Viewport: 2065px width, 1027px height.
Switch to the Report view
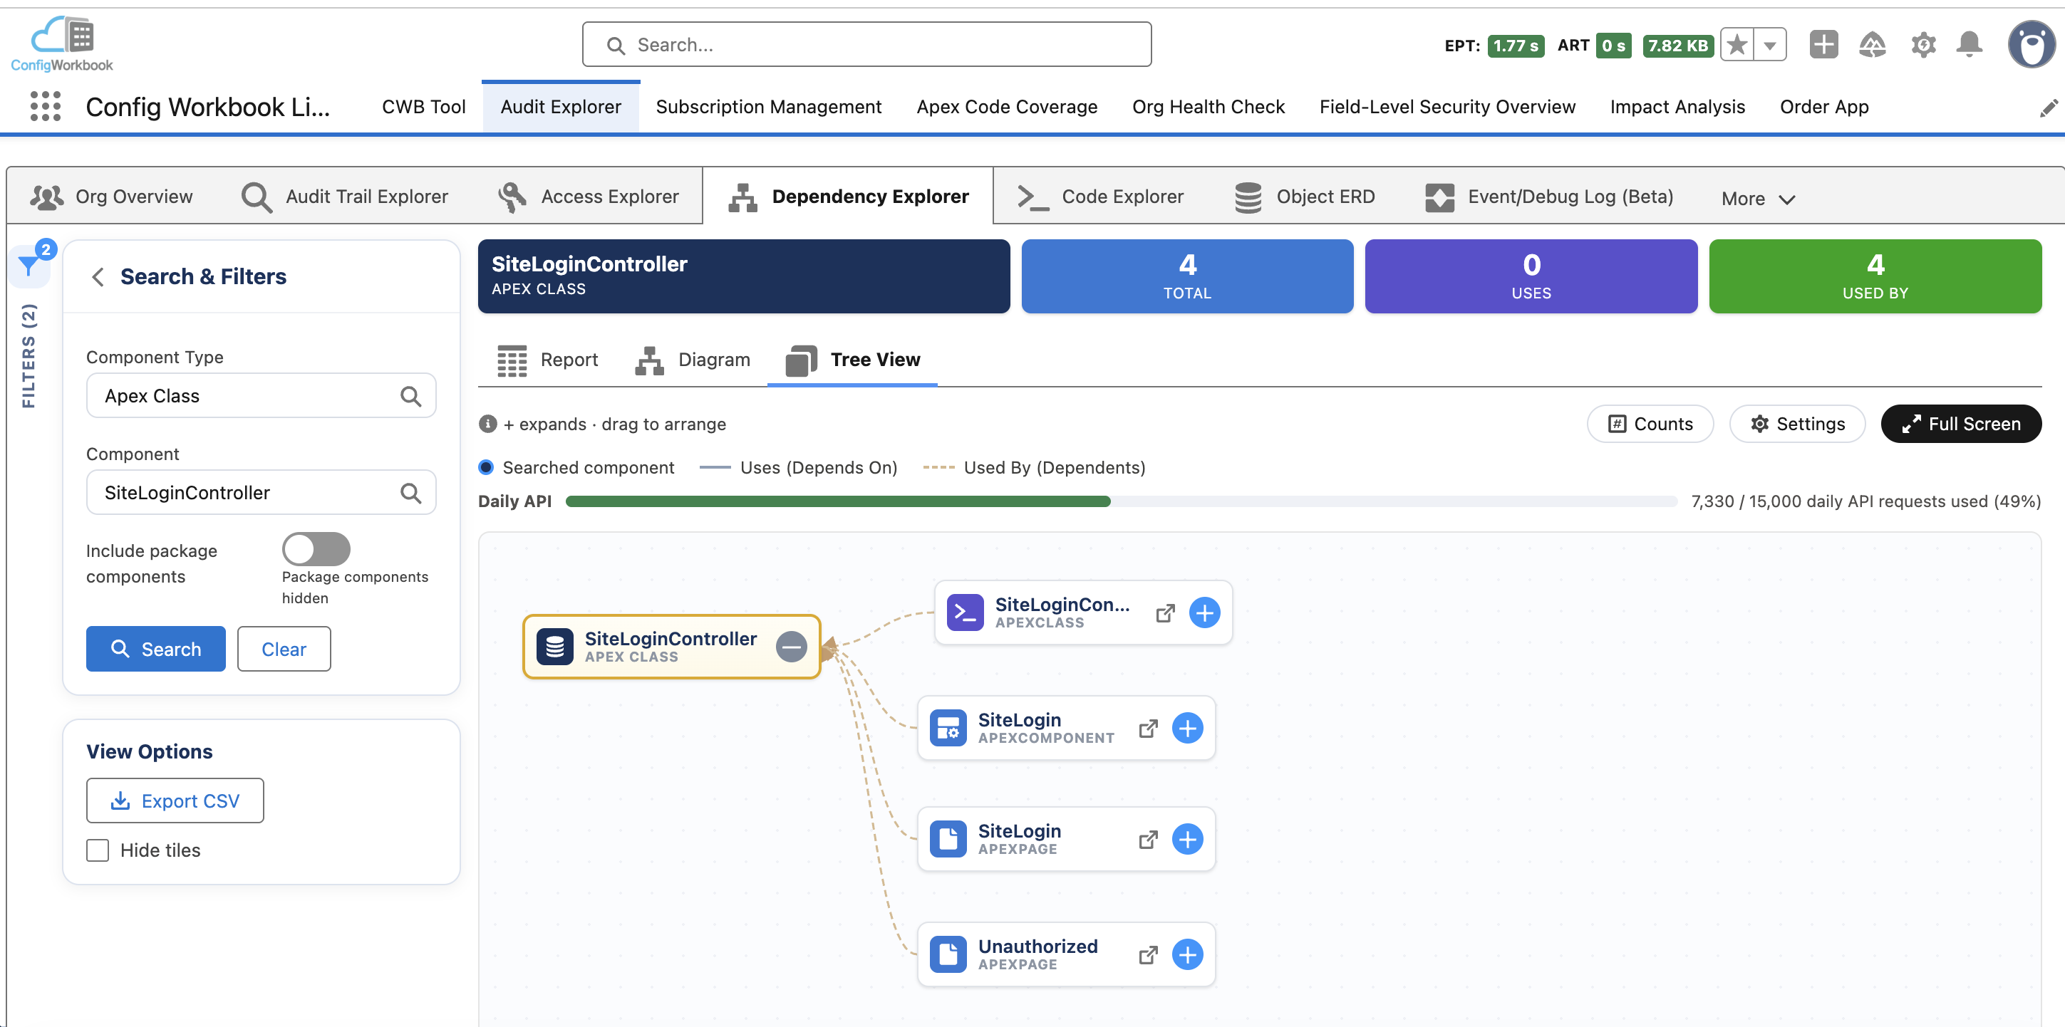(x=547, y=360)
